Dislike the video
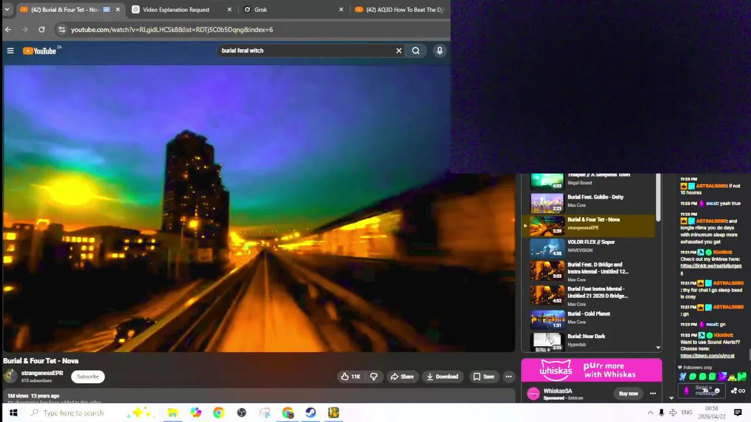 point(374,377)
